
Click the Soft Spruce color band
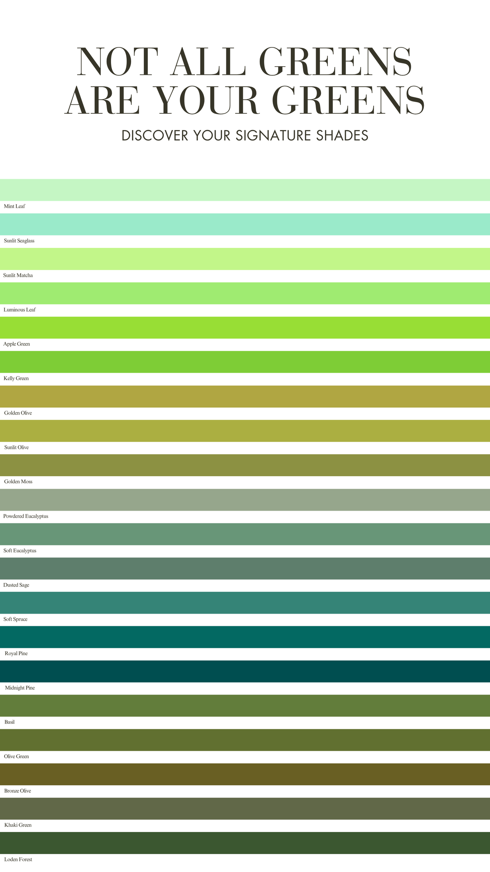pyautogui.click(x=245, y=603)
